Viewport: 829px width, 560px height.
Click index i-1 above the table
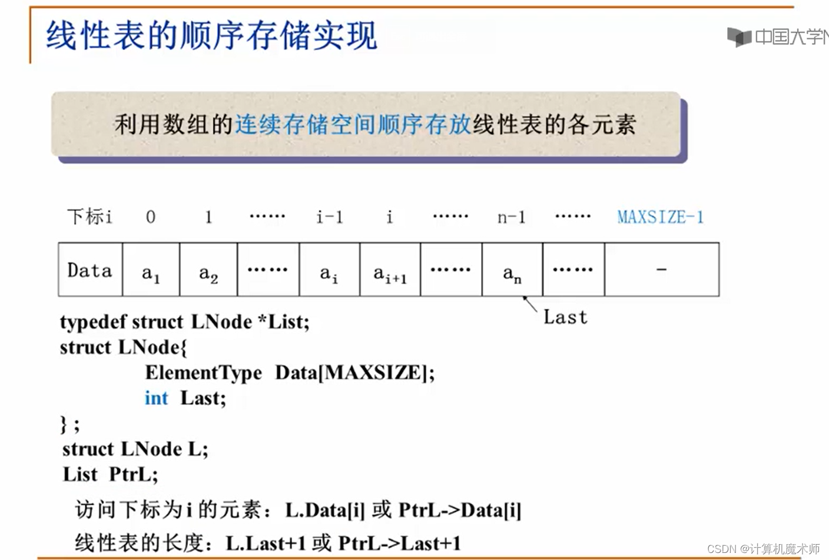tap(330, 217)
